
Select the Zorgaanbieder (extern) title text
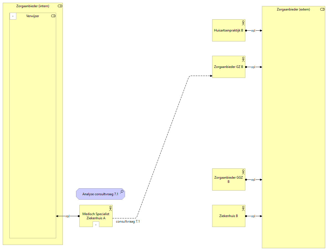tap(293, 9)
